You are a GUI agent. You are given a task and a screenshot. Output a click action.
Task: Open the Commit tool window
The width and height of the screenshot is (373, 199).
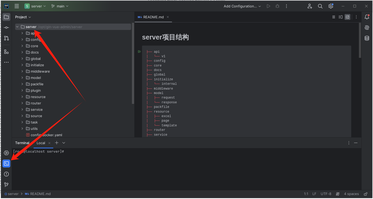point(6,28)
